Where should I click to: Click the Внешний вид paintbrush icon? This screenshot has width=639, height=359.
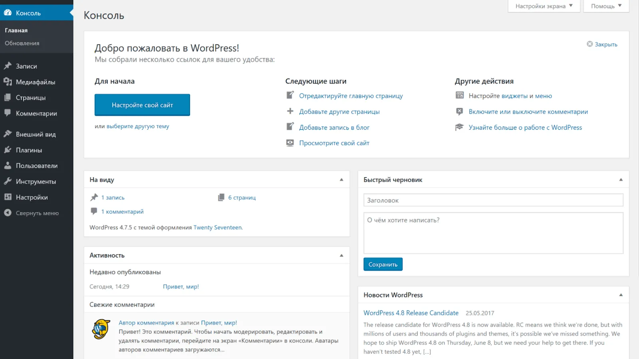pos(8,134)
